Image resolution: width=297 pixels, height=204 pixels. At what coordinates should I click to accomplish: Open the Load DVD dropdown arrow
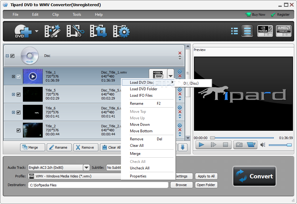pyautogui.click(x=37, y=31)
